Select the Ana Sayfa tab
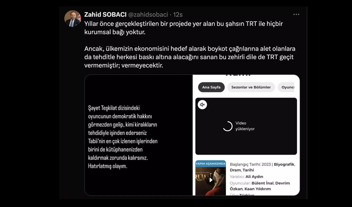Image resolution: width=352 pixels, height=207 pixels. pos(211,87)
